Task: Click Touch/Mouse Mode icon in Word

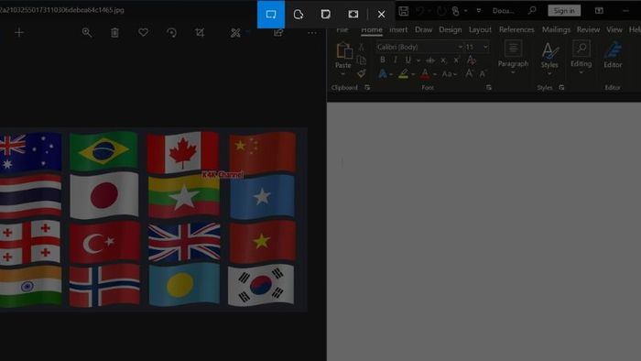Action: click(x=455, y=11)
